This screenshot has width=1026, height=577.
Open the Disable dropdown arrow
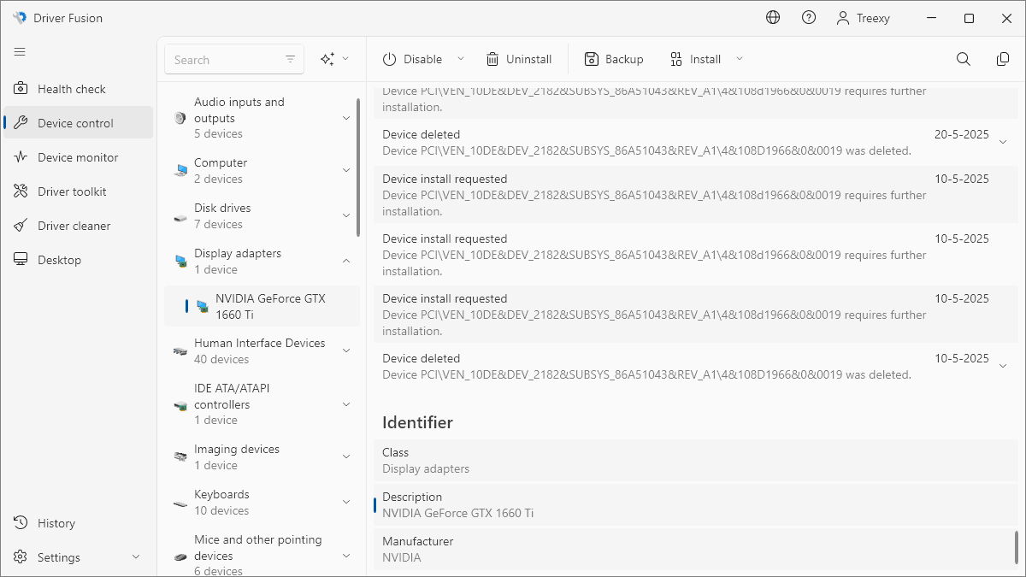pyautogui.click(x=461, y=59)
